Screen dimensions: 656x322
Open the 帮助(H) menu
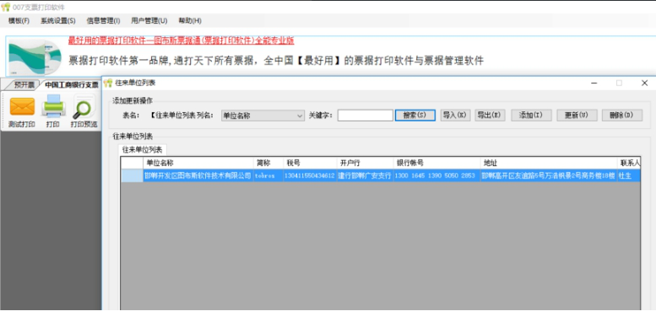pyautogui.click(x=190, y=21)
